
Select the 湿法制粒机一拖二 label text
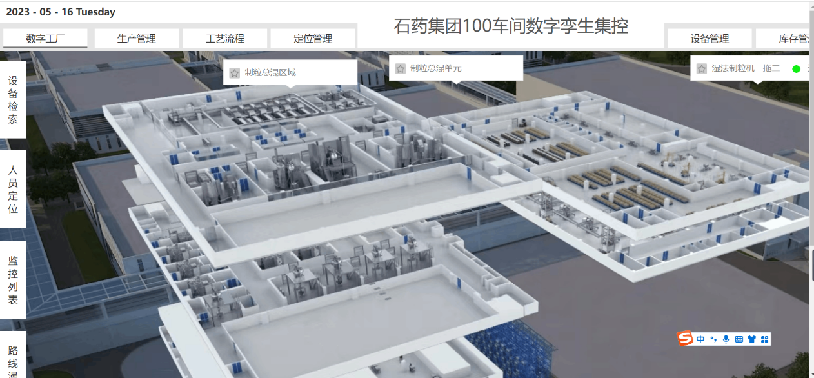(x=746, y=68)
